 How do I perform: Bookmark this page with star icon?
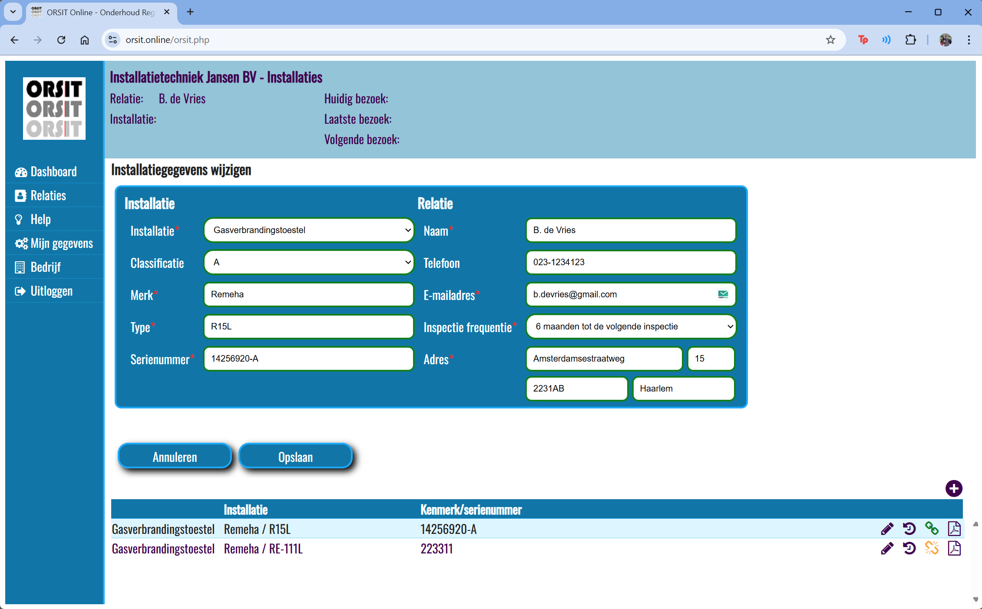830,40
